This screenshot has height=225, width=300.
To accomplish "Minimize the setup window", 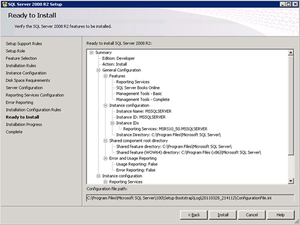I will (283, 4).
